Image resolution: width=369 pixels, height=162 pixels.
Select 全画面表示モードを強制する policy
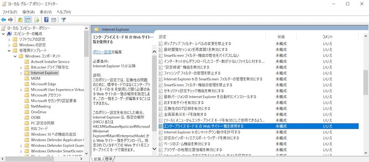click(x=185, y=114)
